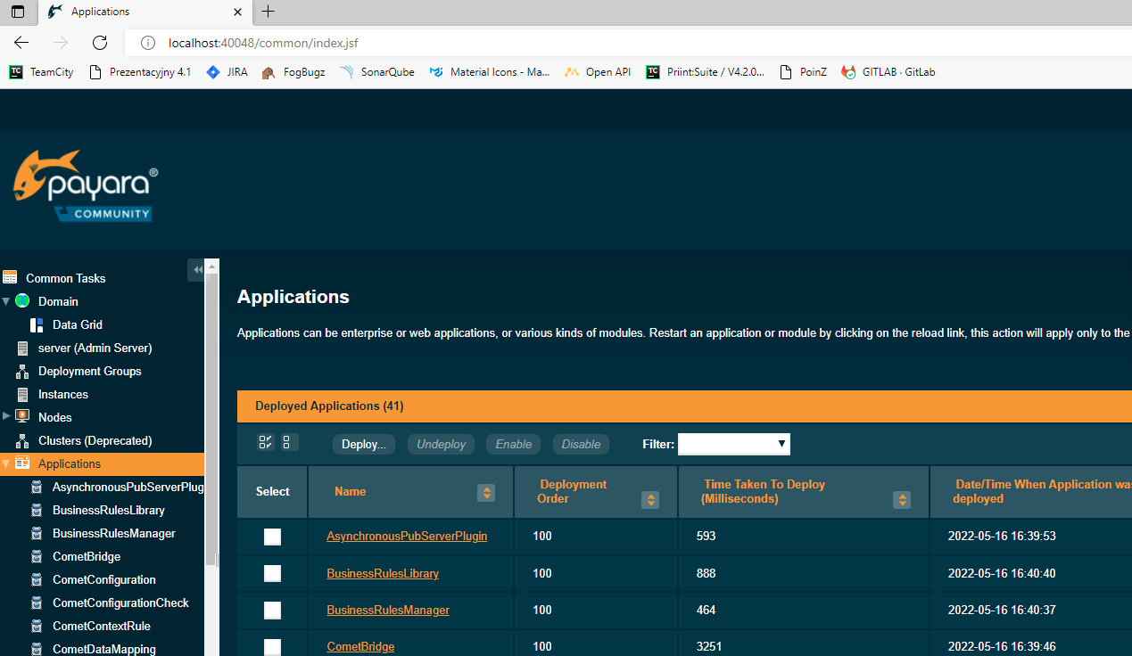
Task: Click the browser refresh icon
Action: click(100, 43)
